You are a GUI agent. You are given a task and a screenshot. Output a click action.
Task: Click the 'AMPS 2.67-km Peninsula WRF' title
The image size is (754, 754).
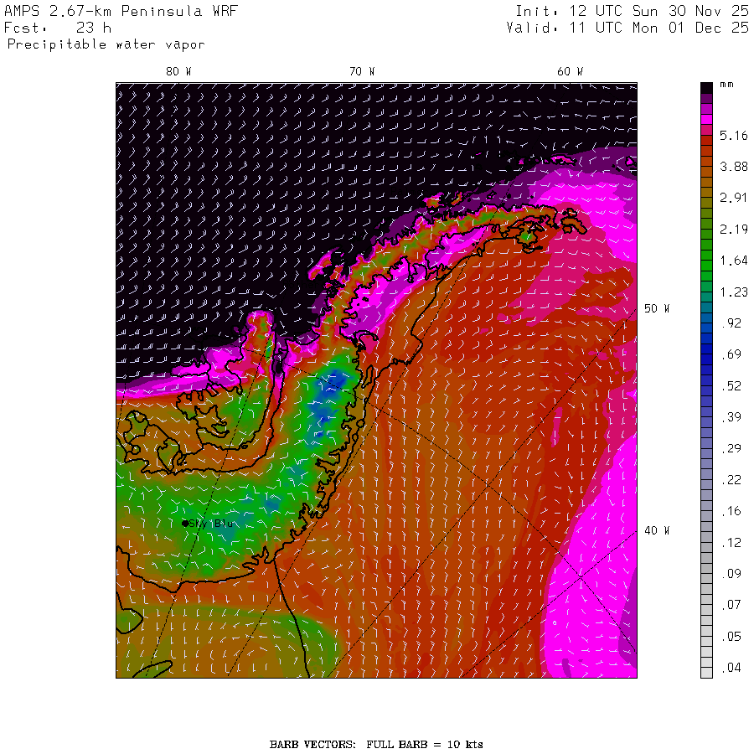tap(121, 11)
